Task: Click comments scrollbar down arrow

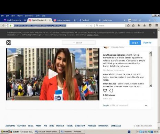Action: click(150, 86)
